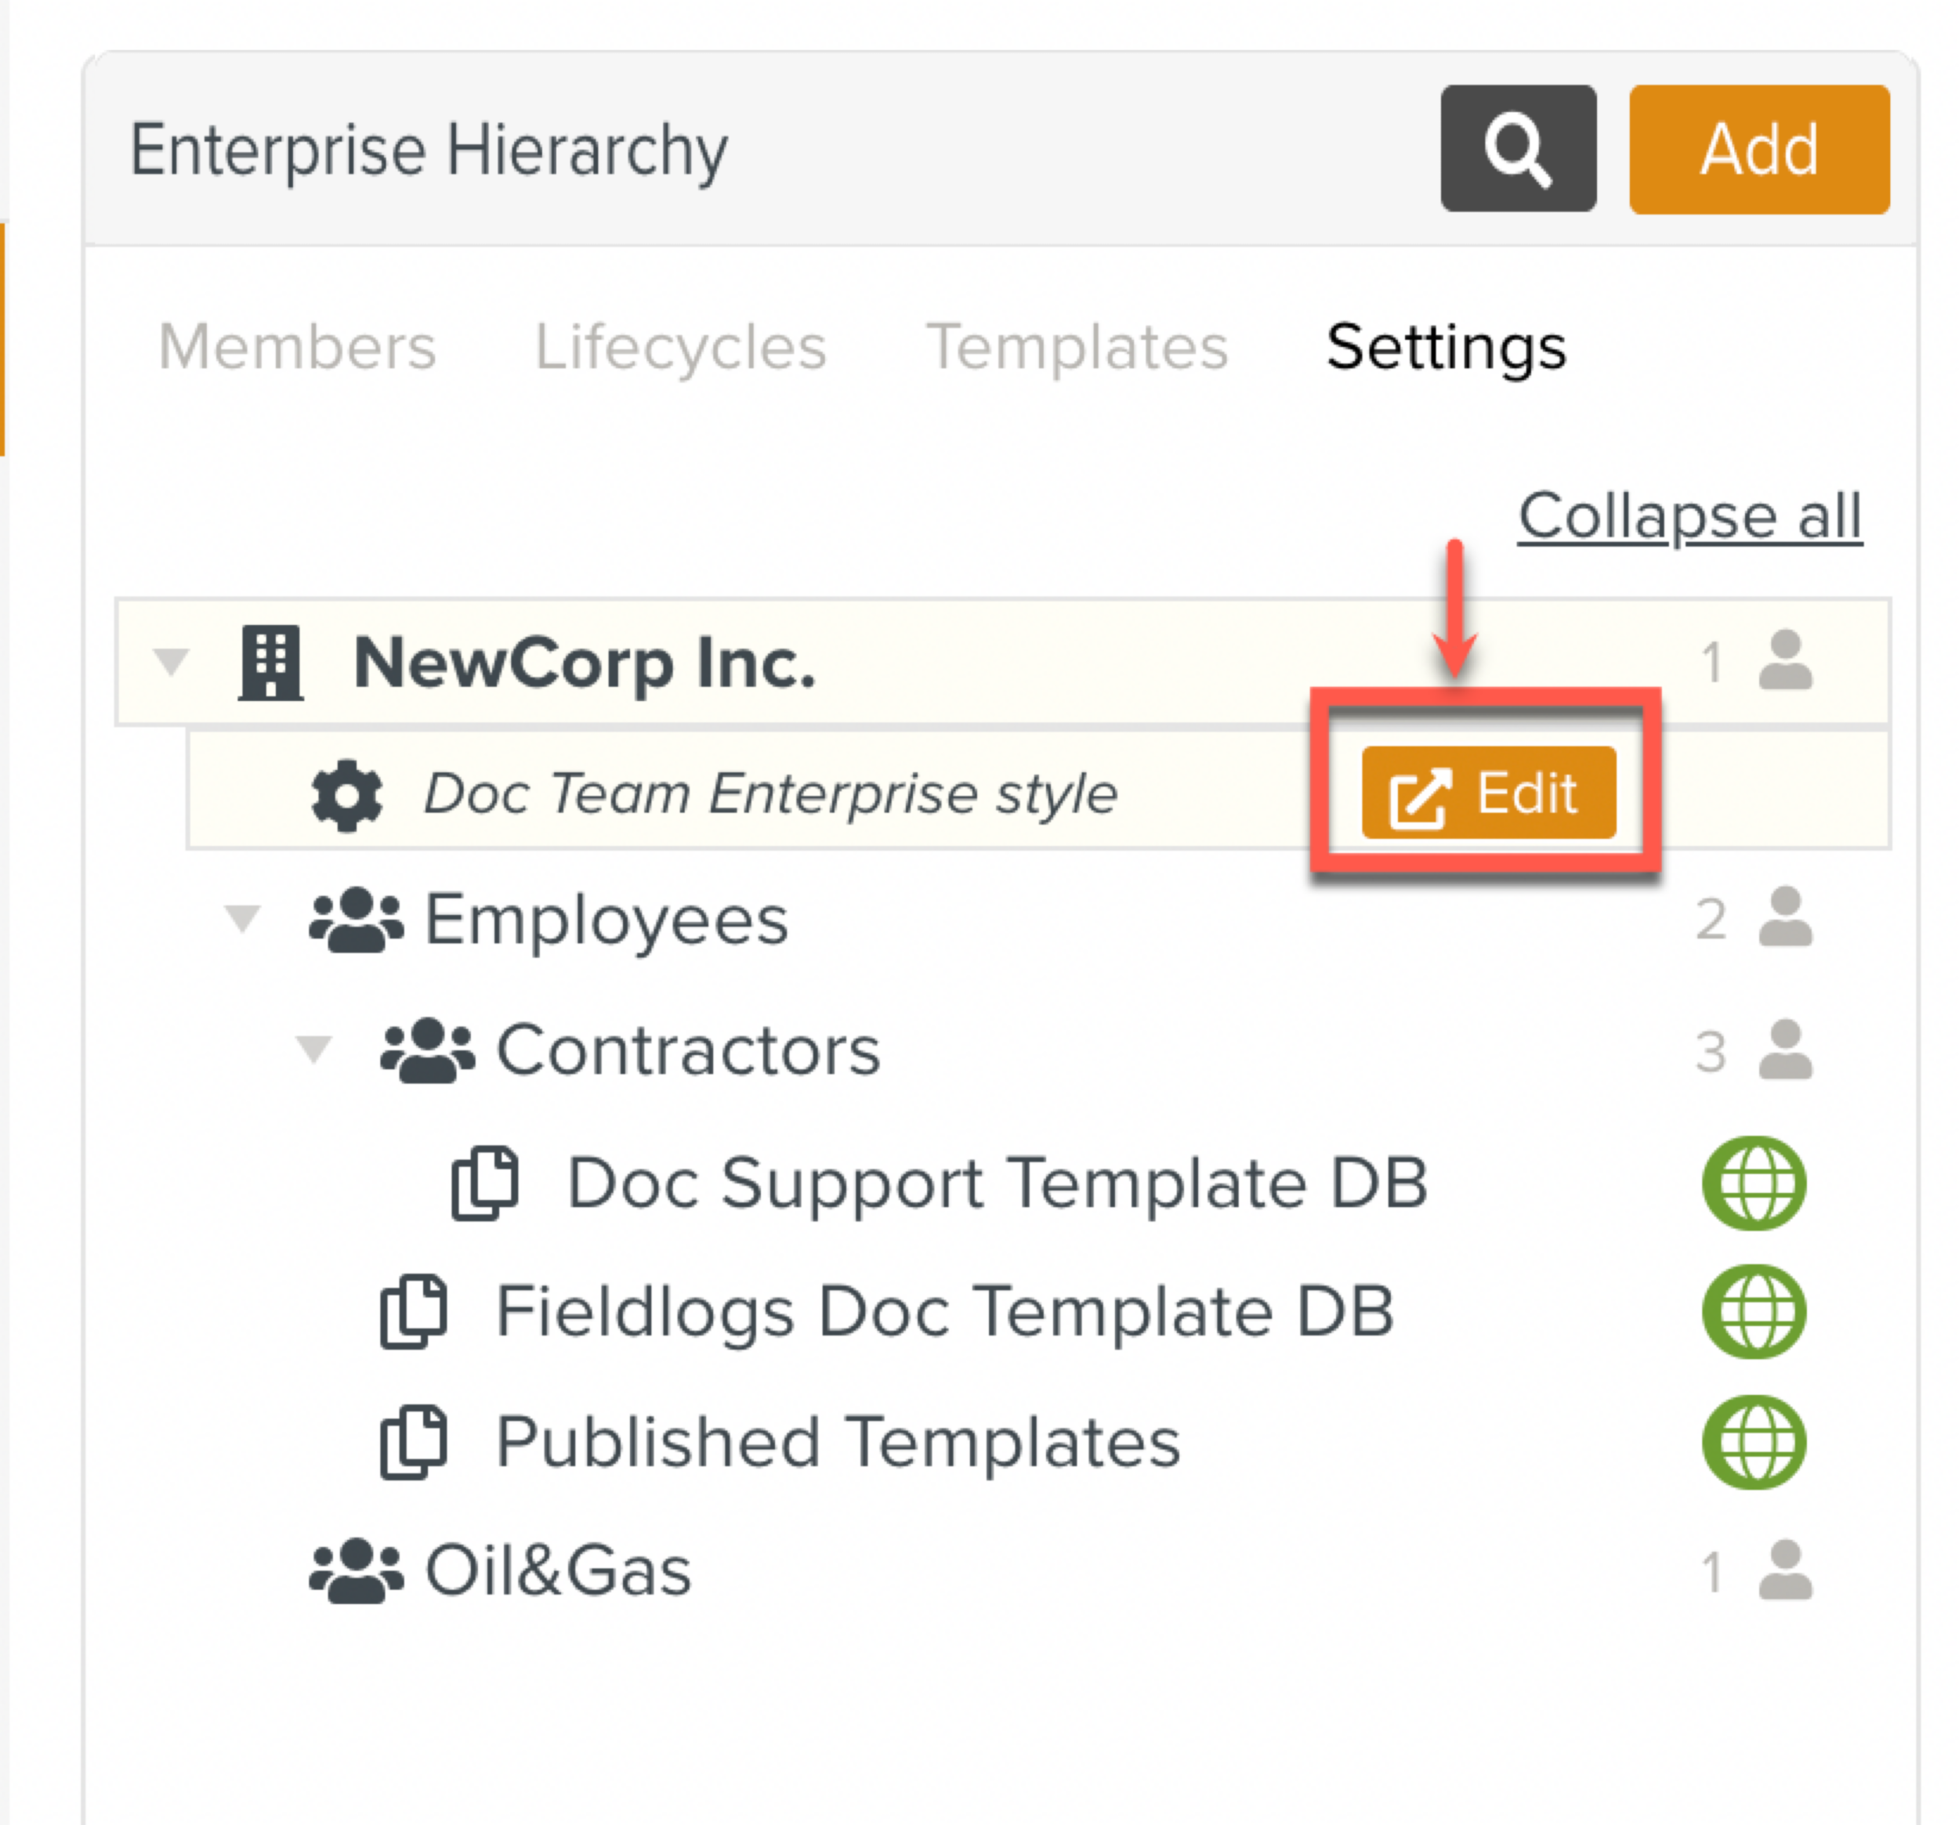Image resolution: width=1959 pixels, height=1825 pixels.
Task: Click the green globe for Fieldlogs Doc Template DB
Action: [1754, 1312]
